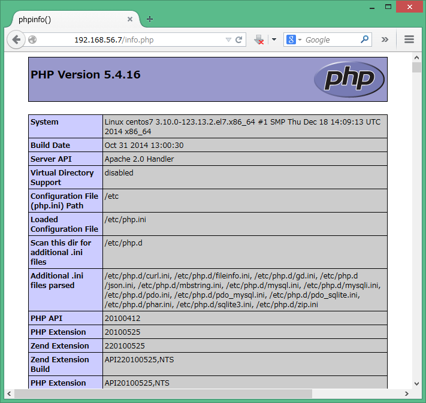Reload the info.php page
This screenshot has width=426, height=403.
coord(239,40)
